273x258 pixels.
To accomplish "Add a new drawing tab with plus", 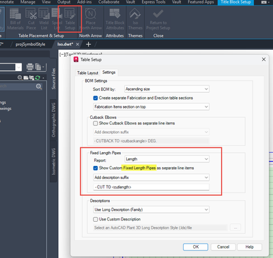I will (x=89, y=44).
